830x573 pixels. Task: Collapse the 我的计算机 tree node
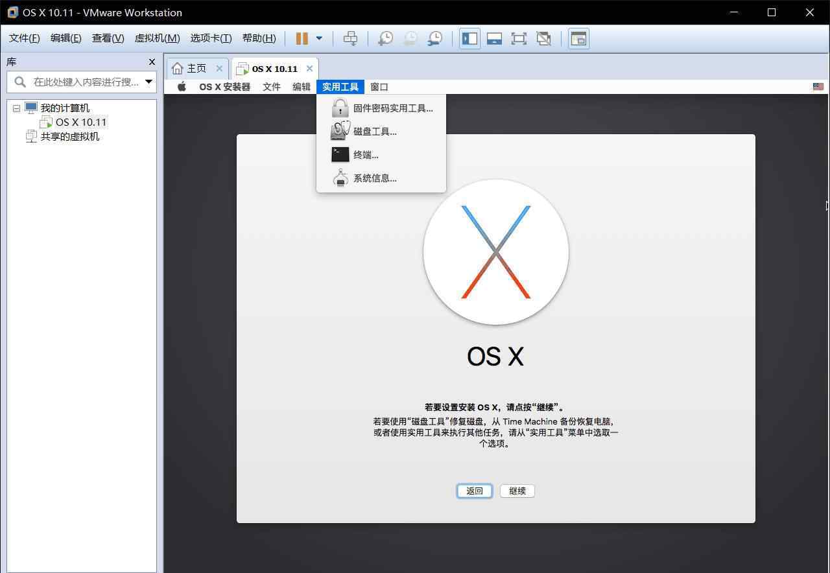(17, 108)
